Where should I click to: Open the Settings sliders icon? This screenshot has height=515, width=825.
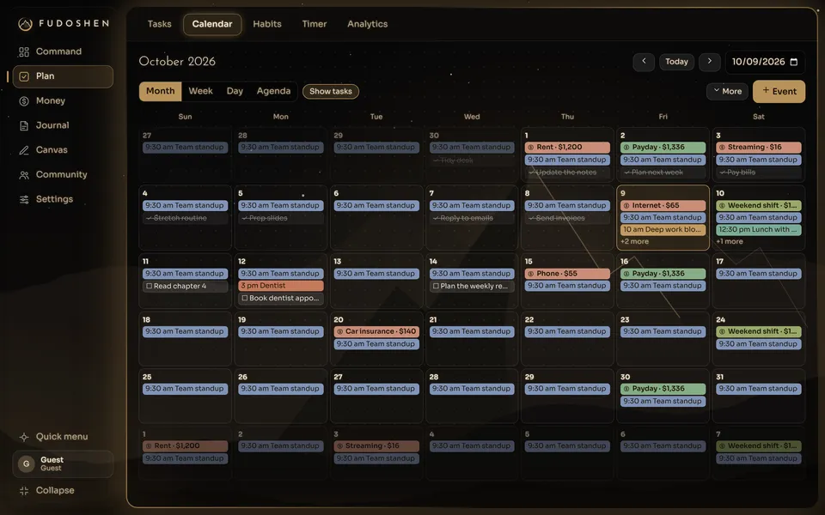pos(24,200)
